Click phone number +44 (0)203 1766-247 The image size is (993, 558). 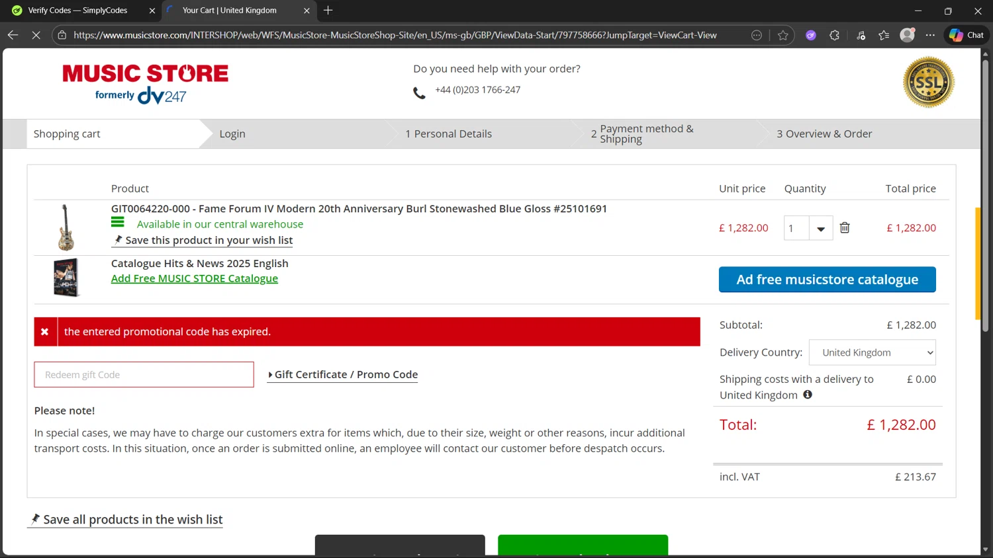478,90
